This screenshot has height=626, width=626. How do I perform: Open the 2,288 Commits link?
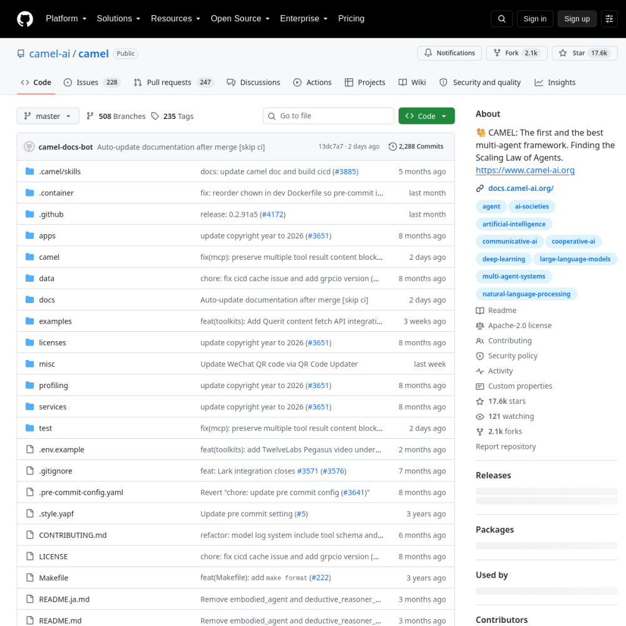point(416,146)
